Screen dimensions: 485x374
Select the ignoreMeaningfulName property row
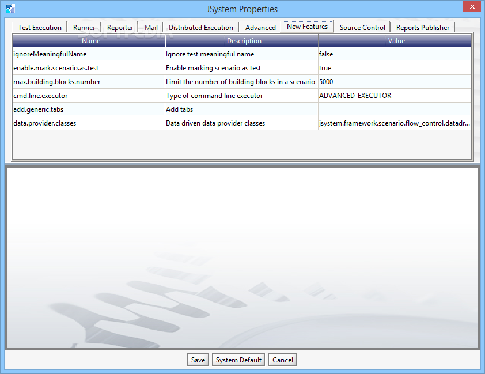click(x=242, y=54)
